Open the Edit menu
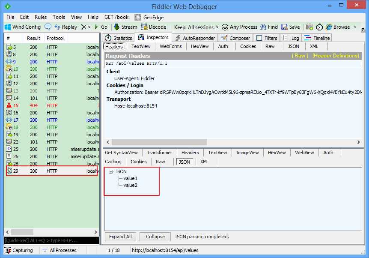The width and height of the screenshot is (369, 258). pos(24,17)
